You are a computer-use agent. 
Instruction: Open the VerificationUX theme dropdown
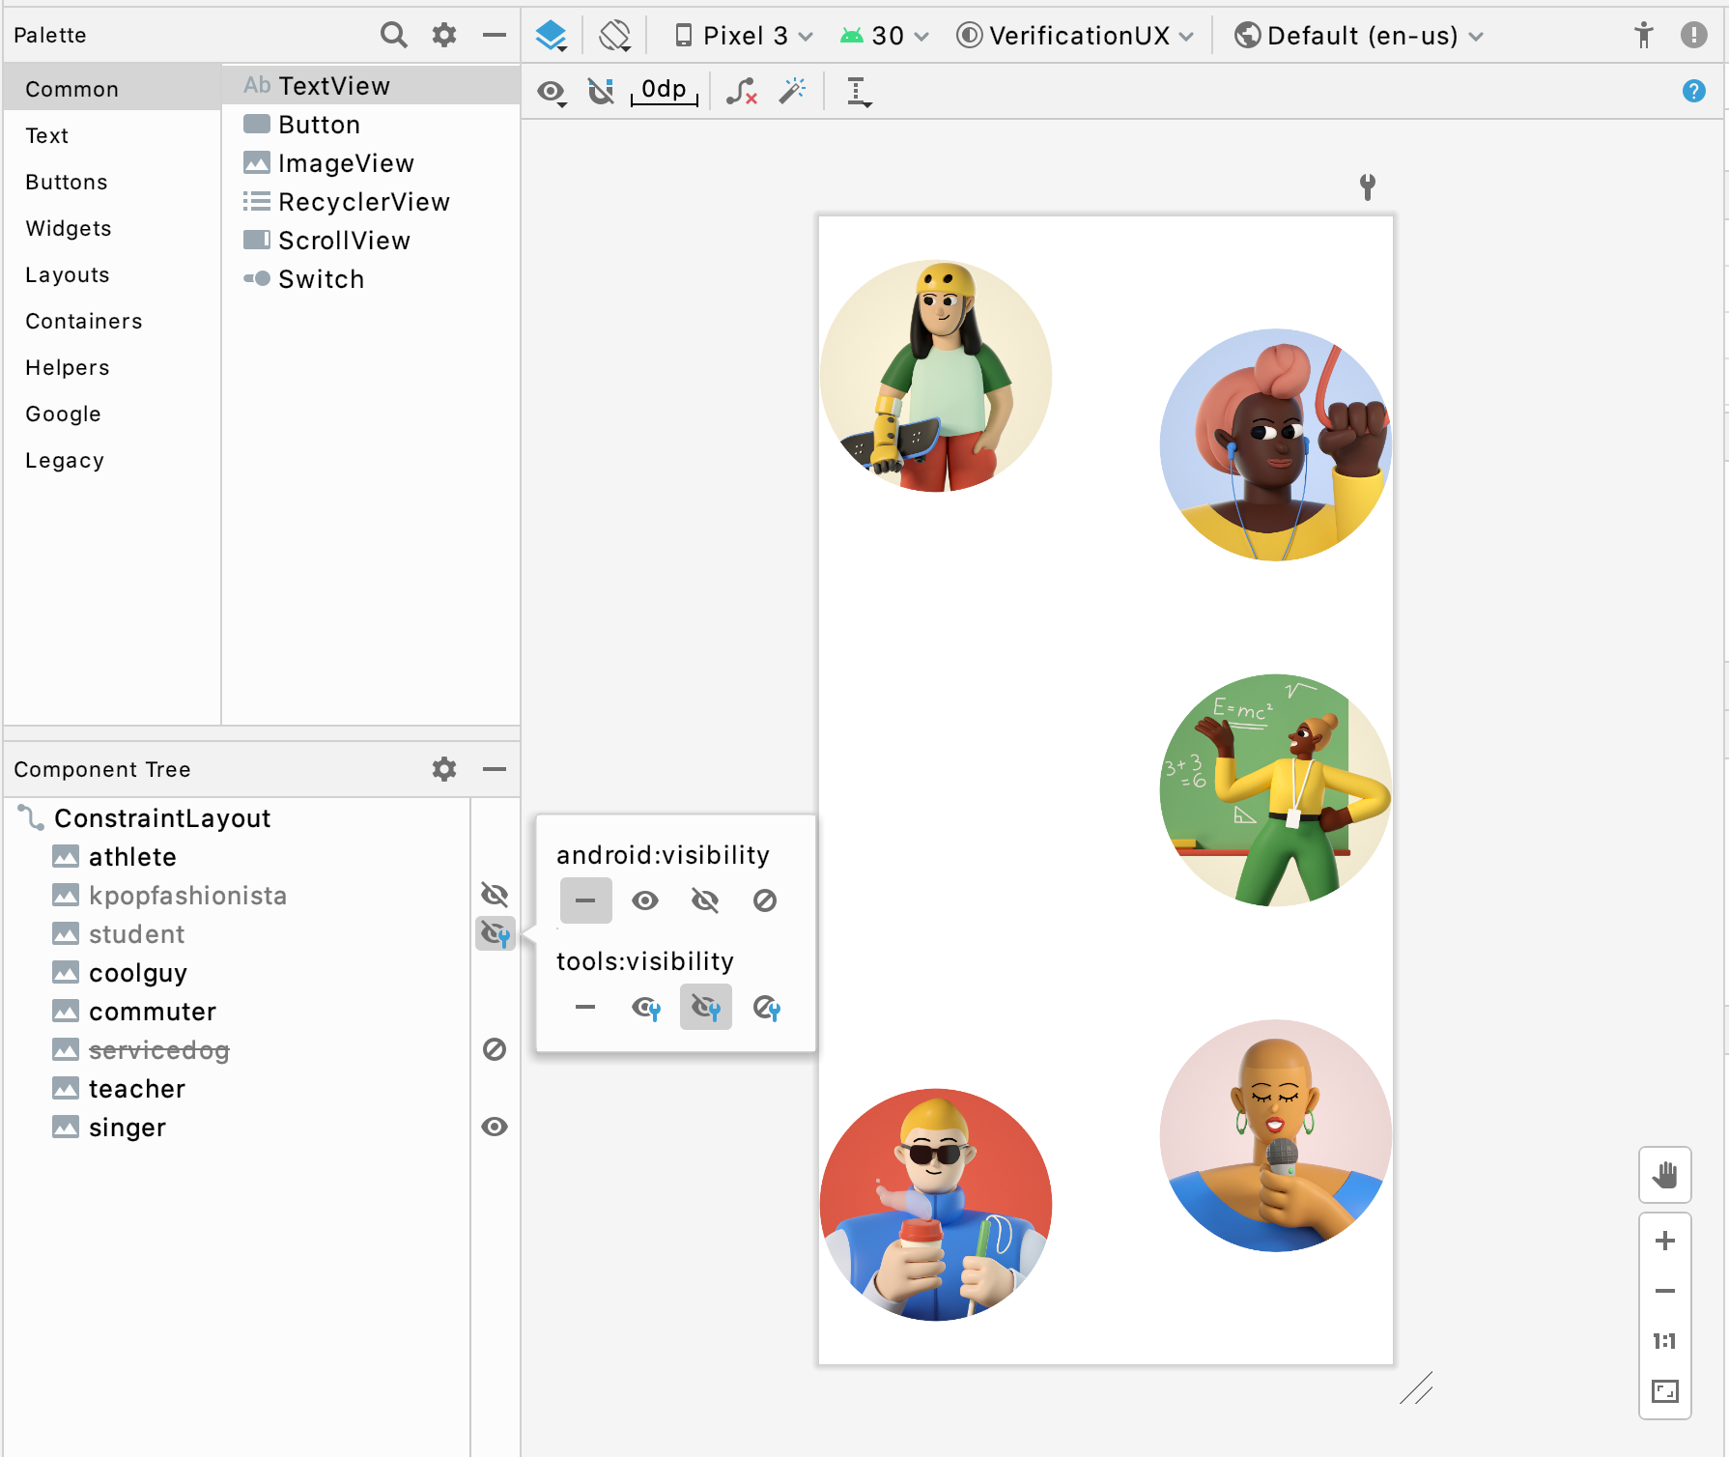(x=1075, y=36)
